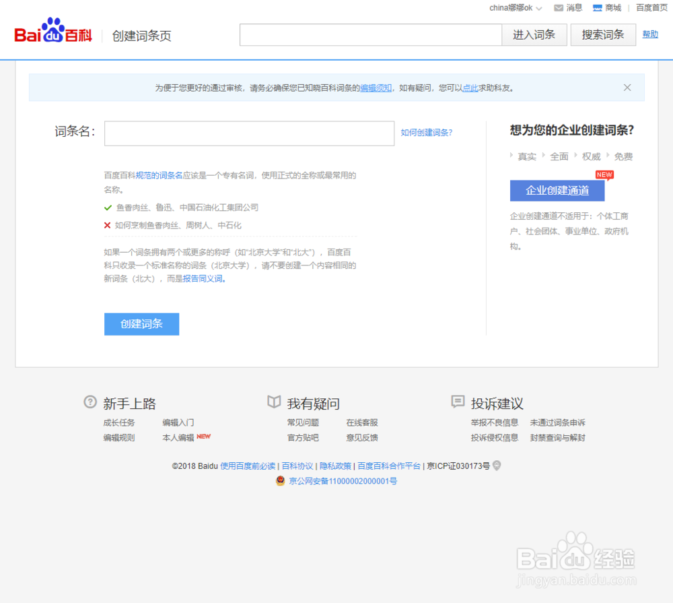
Task: Click the 我有疑问 book icon
Action: click(274, 402)
